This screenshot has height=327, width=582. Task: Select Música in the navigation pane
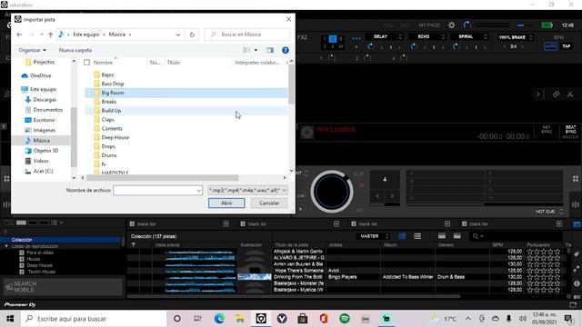(41, 141)
